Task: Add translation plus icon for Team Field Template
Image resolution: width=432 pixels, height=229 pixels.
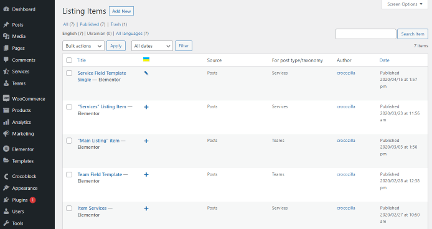Action: [146, 174]
